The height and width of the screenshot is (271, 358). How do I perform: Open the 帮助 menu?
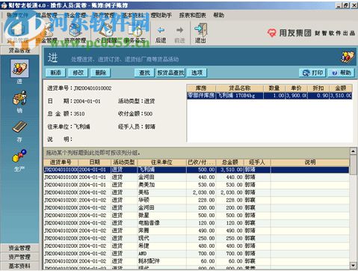pos(219,15)
